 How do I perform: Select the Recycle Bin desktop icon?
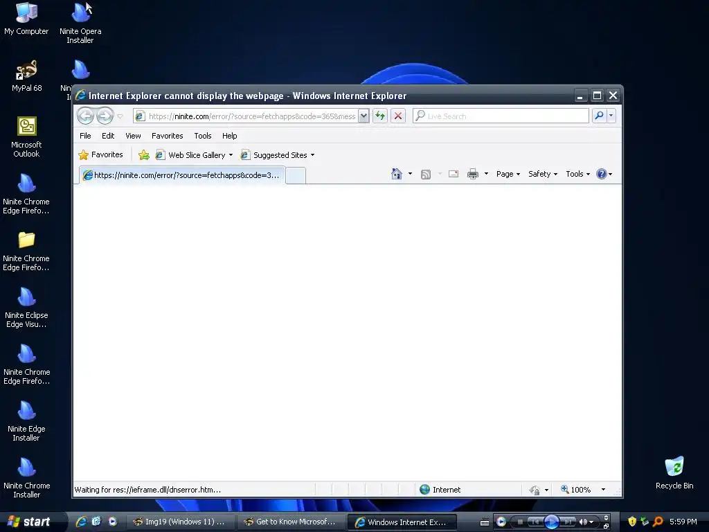(674, 472)
